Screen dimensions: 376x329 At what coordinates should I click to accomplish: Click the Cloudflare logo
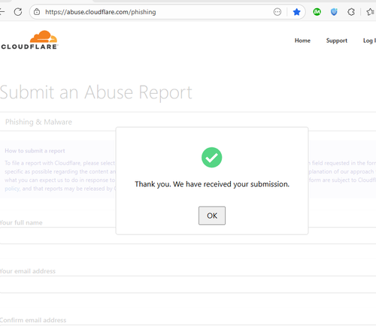pos(29,40)
